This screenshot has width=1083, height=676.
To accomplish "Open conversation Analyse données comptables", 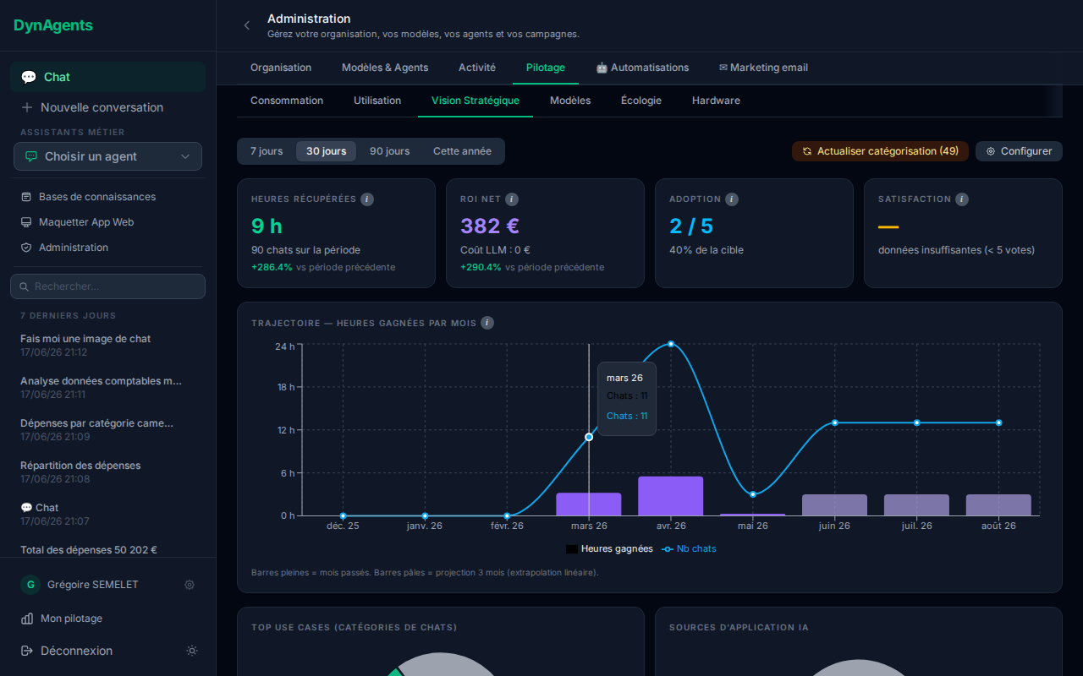I will (x=107, y=387).
